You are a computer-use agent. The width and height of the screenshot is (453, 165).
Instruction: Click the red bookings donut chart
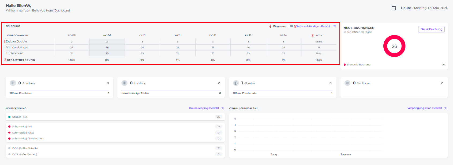[394, 46]
